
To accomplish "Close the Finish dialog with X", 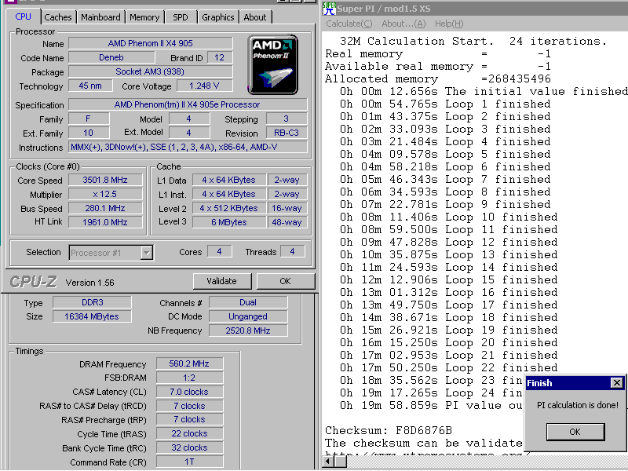I will pos(617,383).
